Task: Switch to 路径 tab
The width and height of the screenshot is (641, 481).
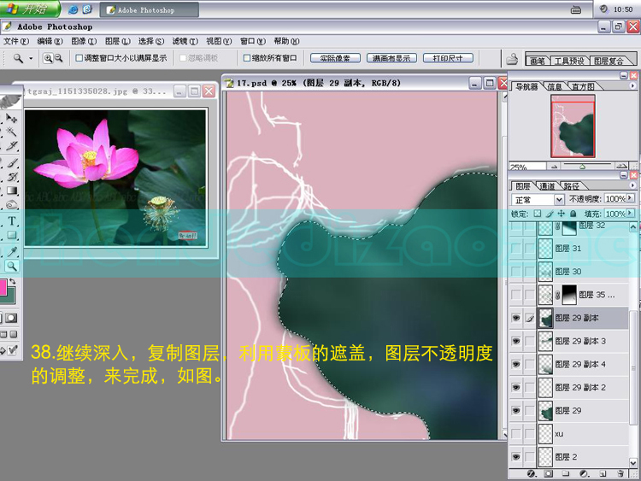Action: 572,186
